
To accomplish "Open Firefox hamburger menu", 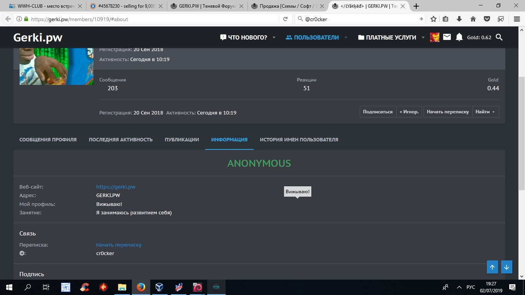I will (x=517, y=19).
